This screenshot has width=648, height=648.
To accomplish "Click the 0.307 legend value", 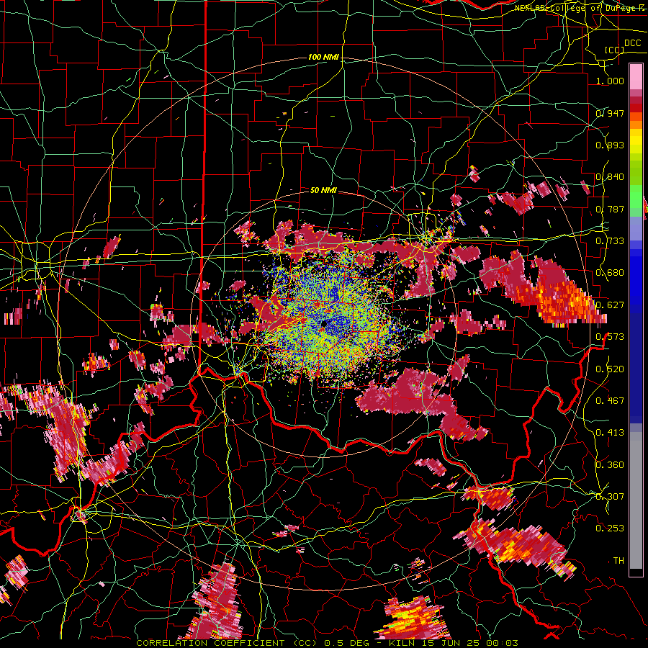I will coord(610,496).
